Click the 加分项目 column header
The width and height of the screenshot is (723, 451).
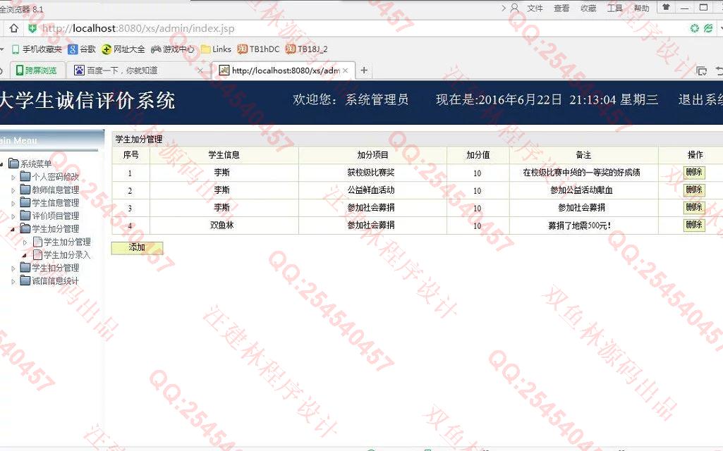[372, 155]
